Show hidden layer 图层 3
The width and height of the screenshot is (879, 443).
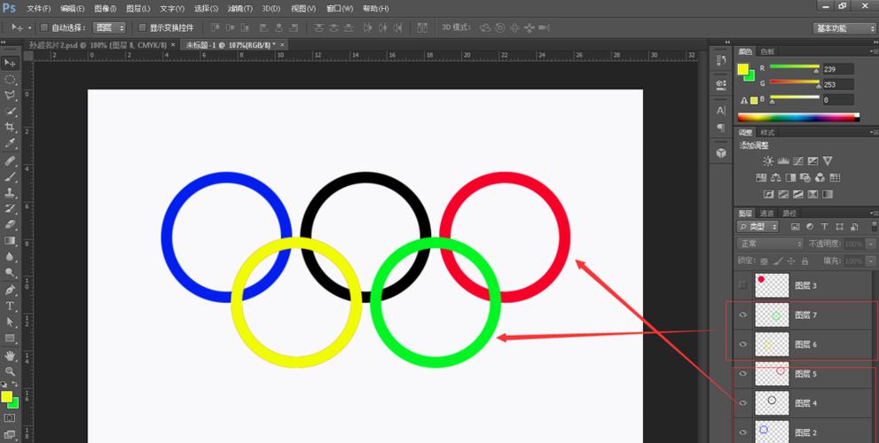click(742, 285)
